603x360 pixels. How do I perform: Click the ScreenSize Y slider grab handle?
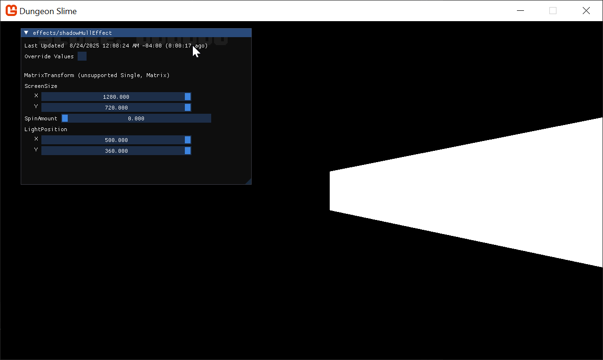188,108
